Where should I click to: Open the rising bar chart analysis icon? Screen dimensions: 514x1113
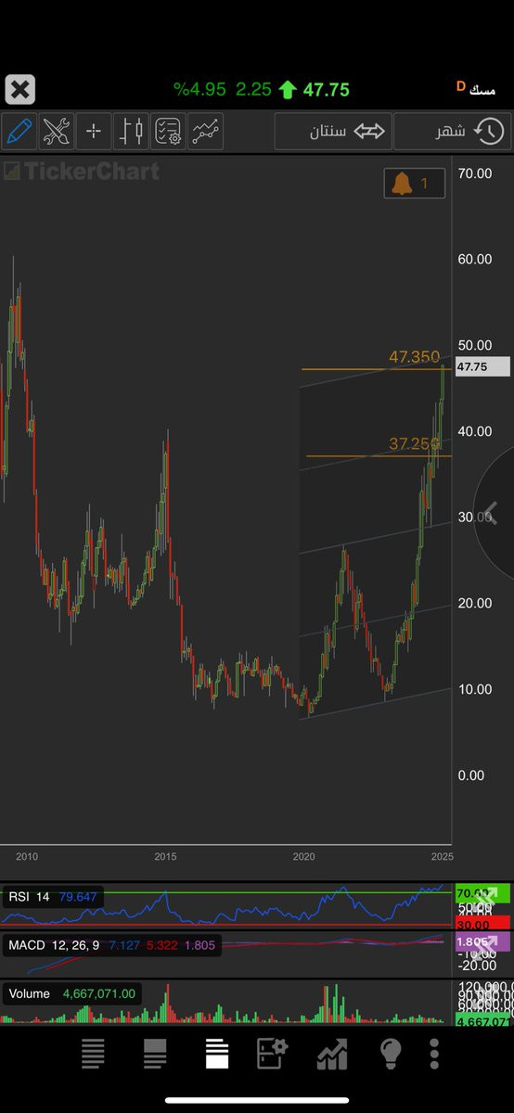pyautogui.click(x=332, y=1054)
